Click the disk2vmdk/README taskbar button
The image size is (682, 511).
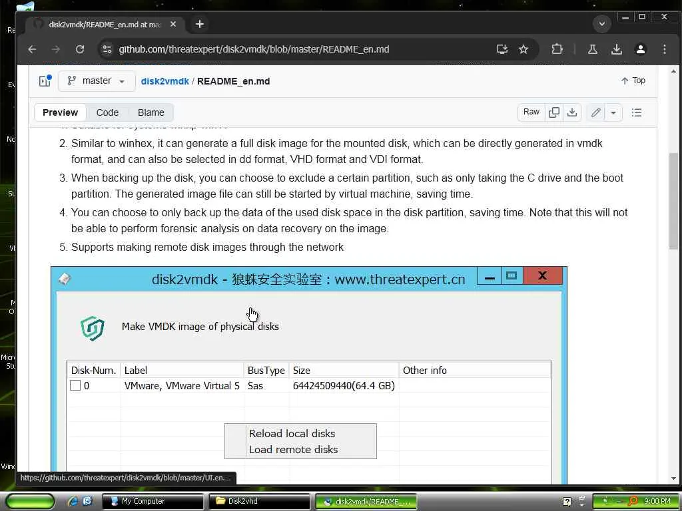(x=366, y=502)
